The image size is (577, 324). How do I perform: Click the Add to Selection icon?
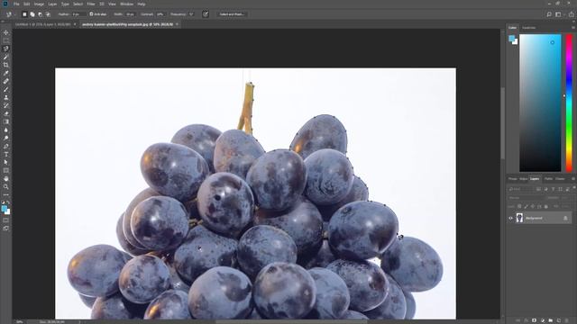32,14
